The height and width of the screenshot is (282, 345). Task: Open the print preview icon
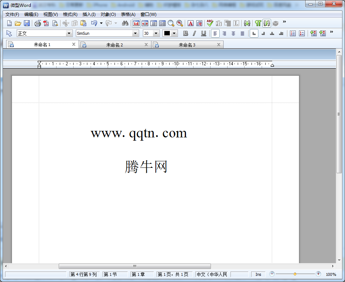pos(55,24)
